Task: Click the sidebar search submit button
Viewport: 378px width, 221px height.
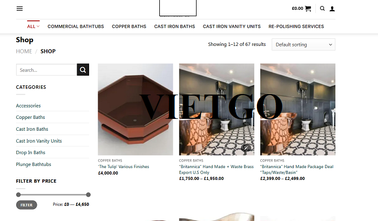Action: 83,70
